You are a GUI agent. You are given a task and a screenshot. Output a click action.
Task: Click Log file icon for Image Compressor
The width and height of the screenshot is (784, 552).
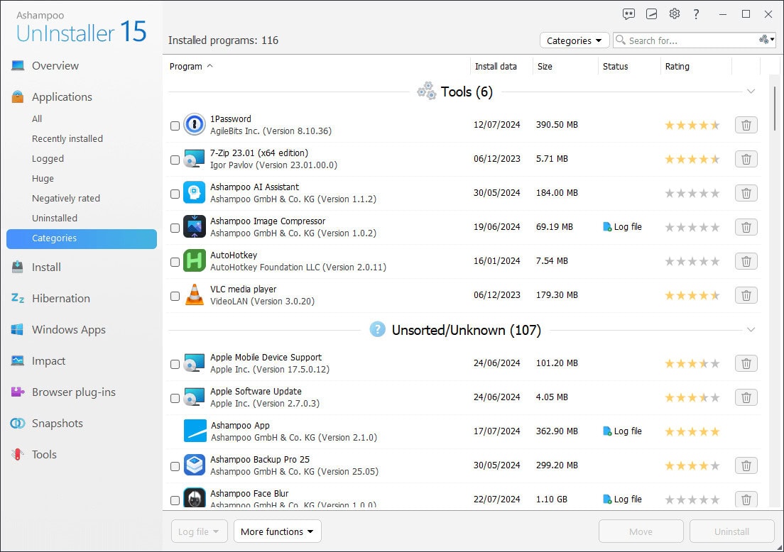click(607, 227)
